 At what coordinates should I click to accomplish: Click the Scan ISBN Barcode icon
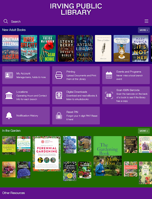click(109, 95)
